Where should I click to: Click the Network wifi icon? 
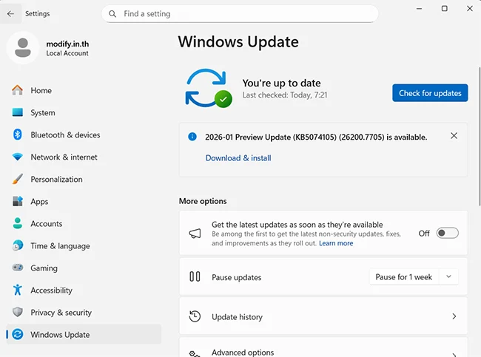[18, 157]
